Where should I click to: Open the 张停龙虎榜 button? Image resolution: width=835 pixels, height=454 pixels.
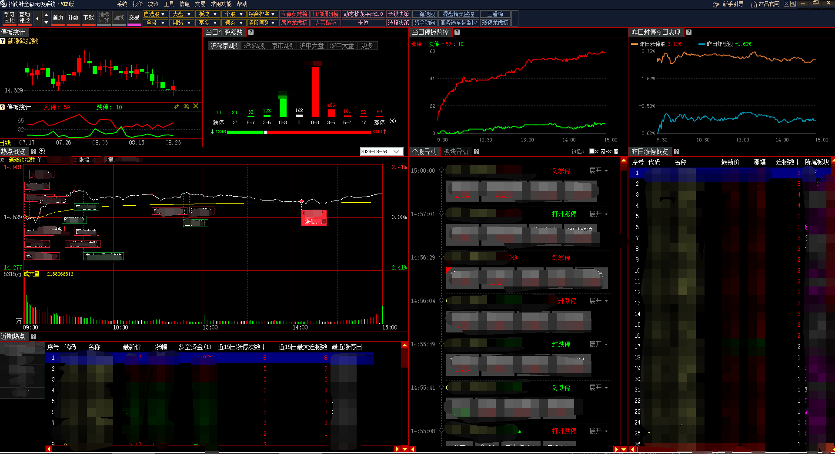click(x=495, y=23)
